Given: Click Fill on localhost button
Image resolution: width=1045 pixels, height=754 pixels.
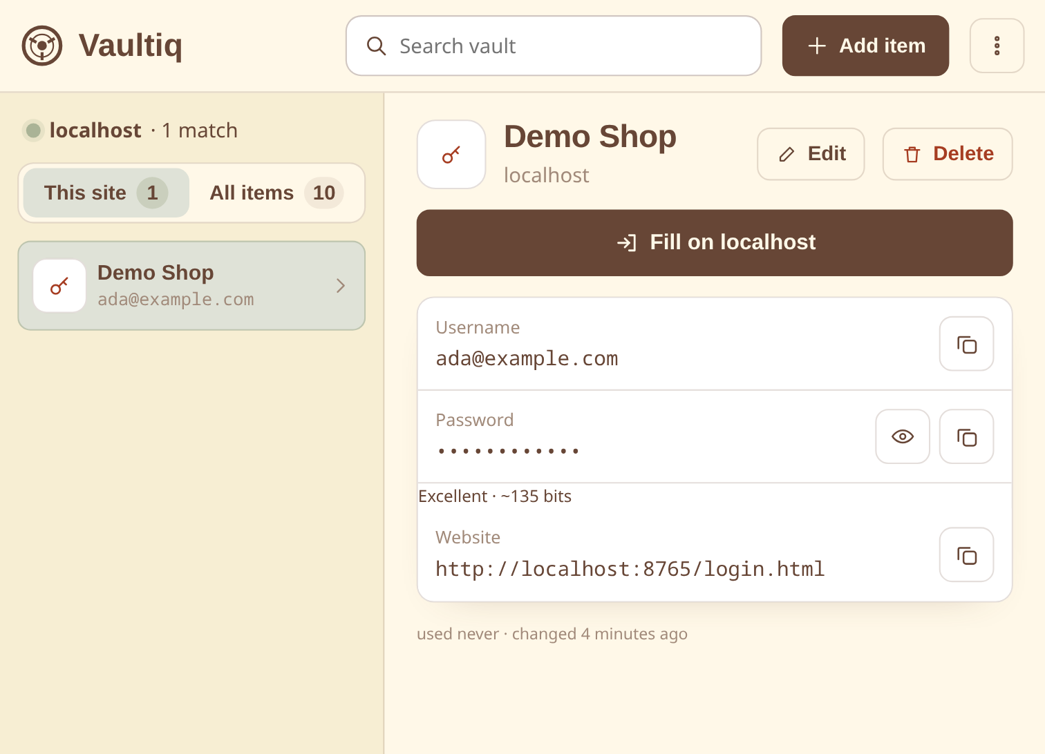Looking at the screenshot, I should coord(715,243).
